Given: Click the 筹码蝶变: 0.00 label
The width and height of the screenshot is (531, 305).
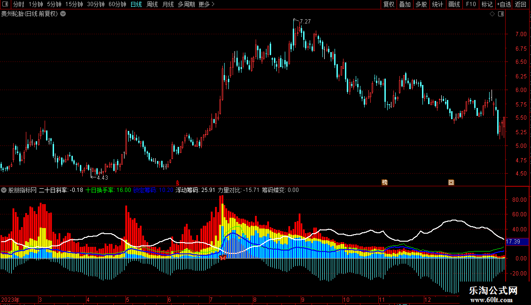Looking at the screenshot, I should coord(280,190).
